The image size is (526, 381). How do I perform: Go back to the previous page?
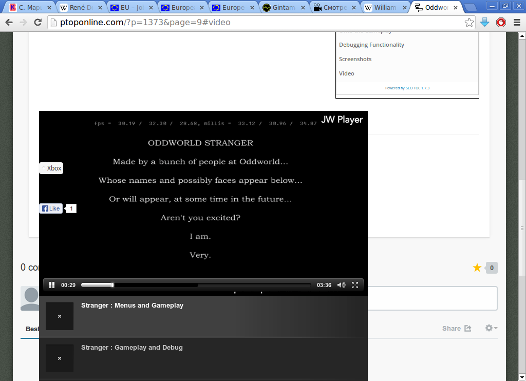[9, 23]
